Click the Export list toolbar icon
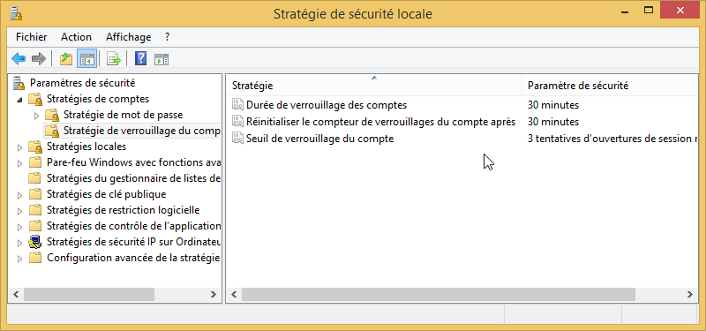 (x=114, y=58)
